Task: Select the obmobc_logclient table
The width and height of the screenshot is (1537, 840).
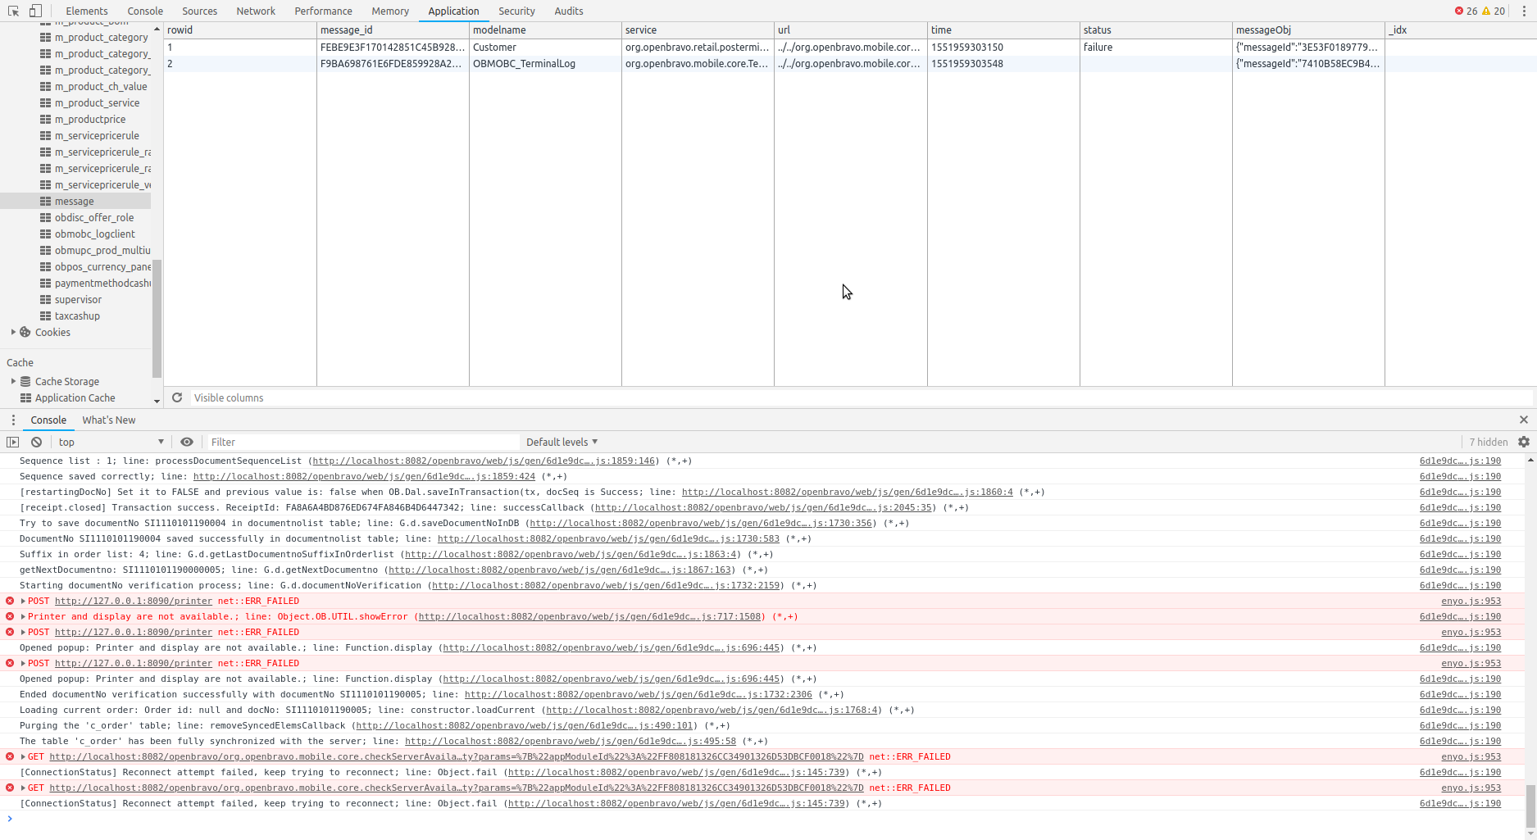Action: [x=94, y=234]
